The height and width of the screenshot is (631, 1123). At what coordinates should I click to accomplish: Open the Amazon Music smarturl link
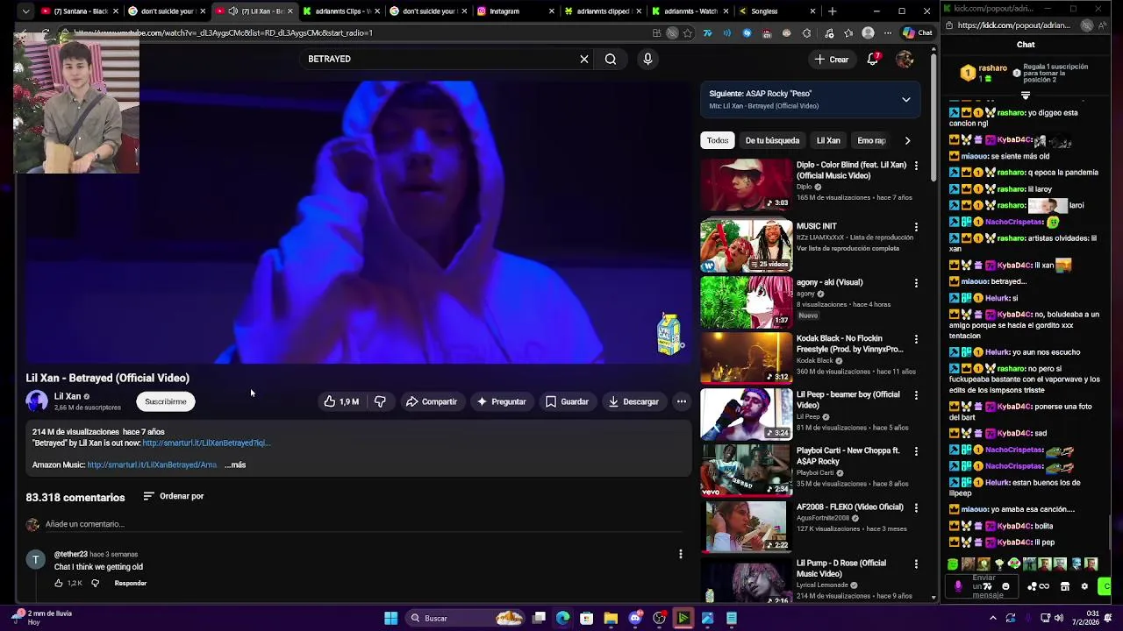pos(152,465)
